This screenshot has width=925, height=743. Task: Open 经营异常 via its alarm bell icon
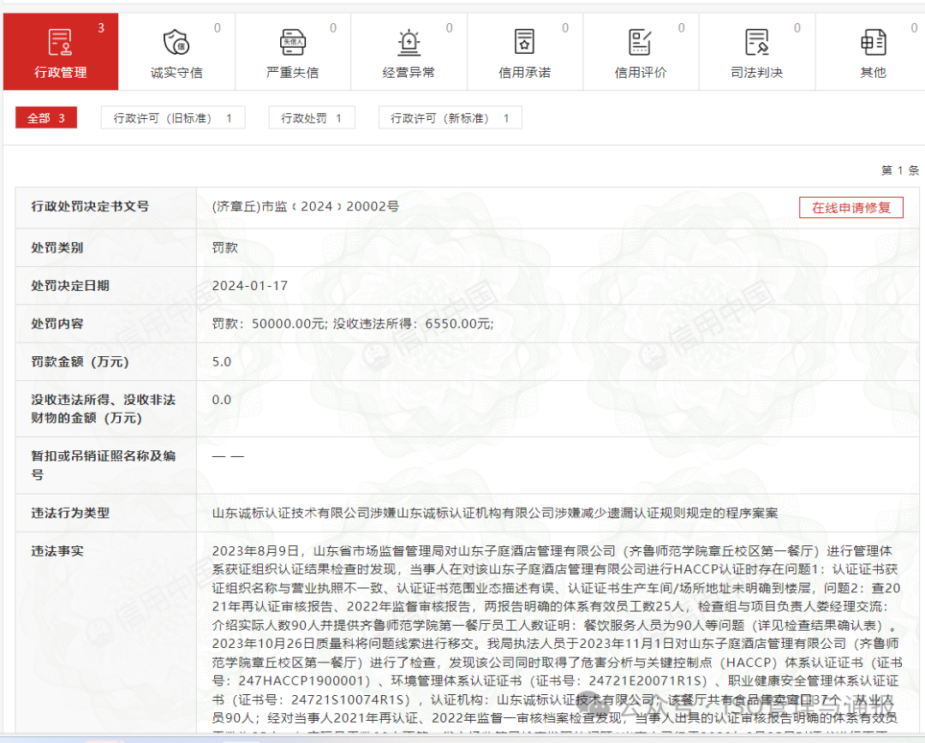point(409,40)
